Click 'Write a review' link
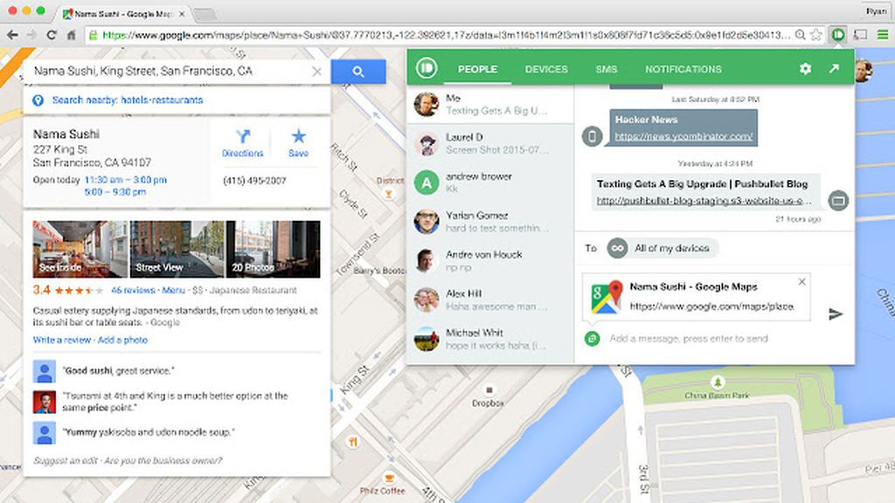The width and height of the screenshot is (895, 503). coord(62,340)
